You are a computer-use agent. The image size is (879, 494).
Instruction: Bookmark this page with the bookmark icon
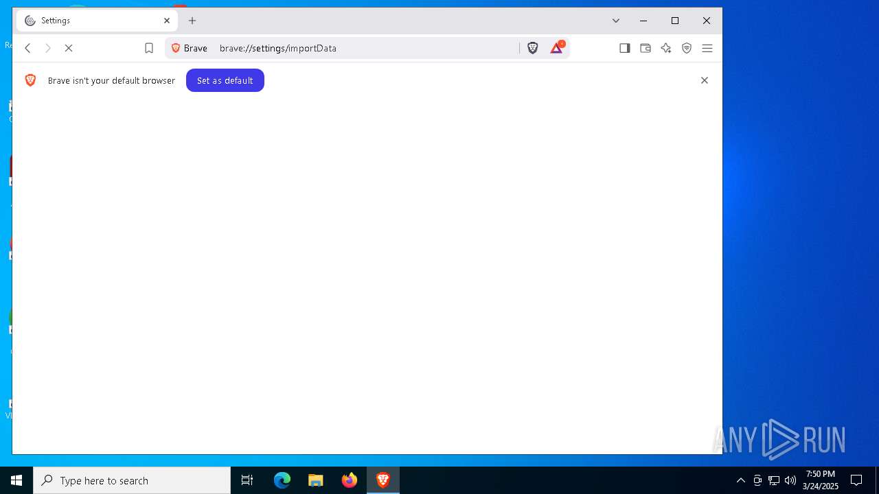[149, 48]
